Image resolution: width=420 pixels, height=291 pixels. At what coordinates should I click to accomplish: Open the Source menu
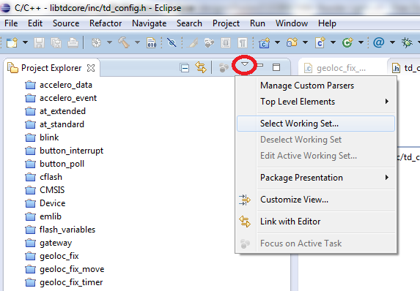point(66,23)
